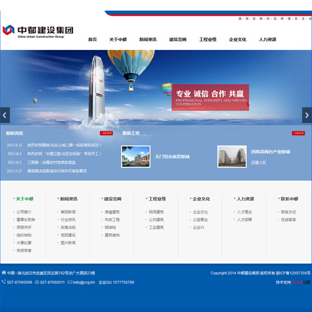Click the home address icon in footer
Screen dimensions: 312x312
(4, 273)
